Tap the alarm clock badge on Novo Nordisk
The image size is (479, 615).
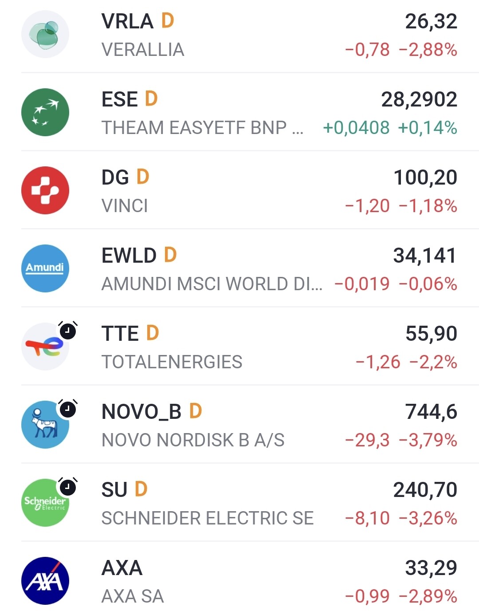[68, 409]
